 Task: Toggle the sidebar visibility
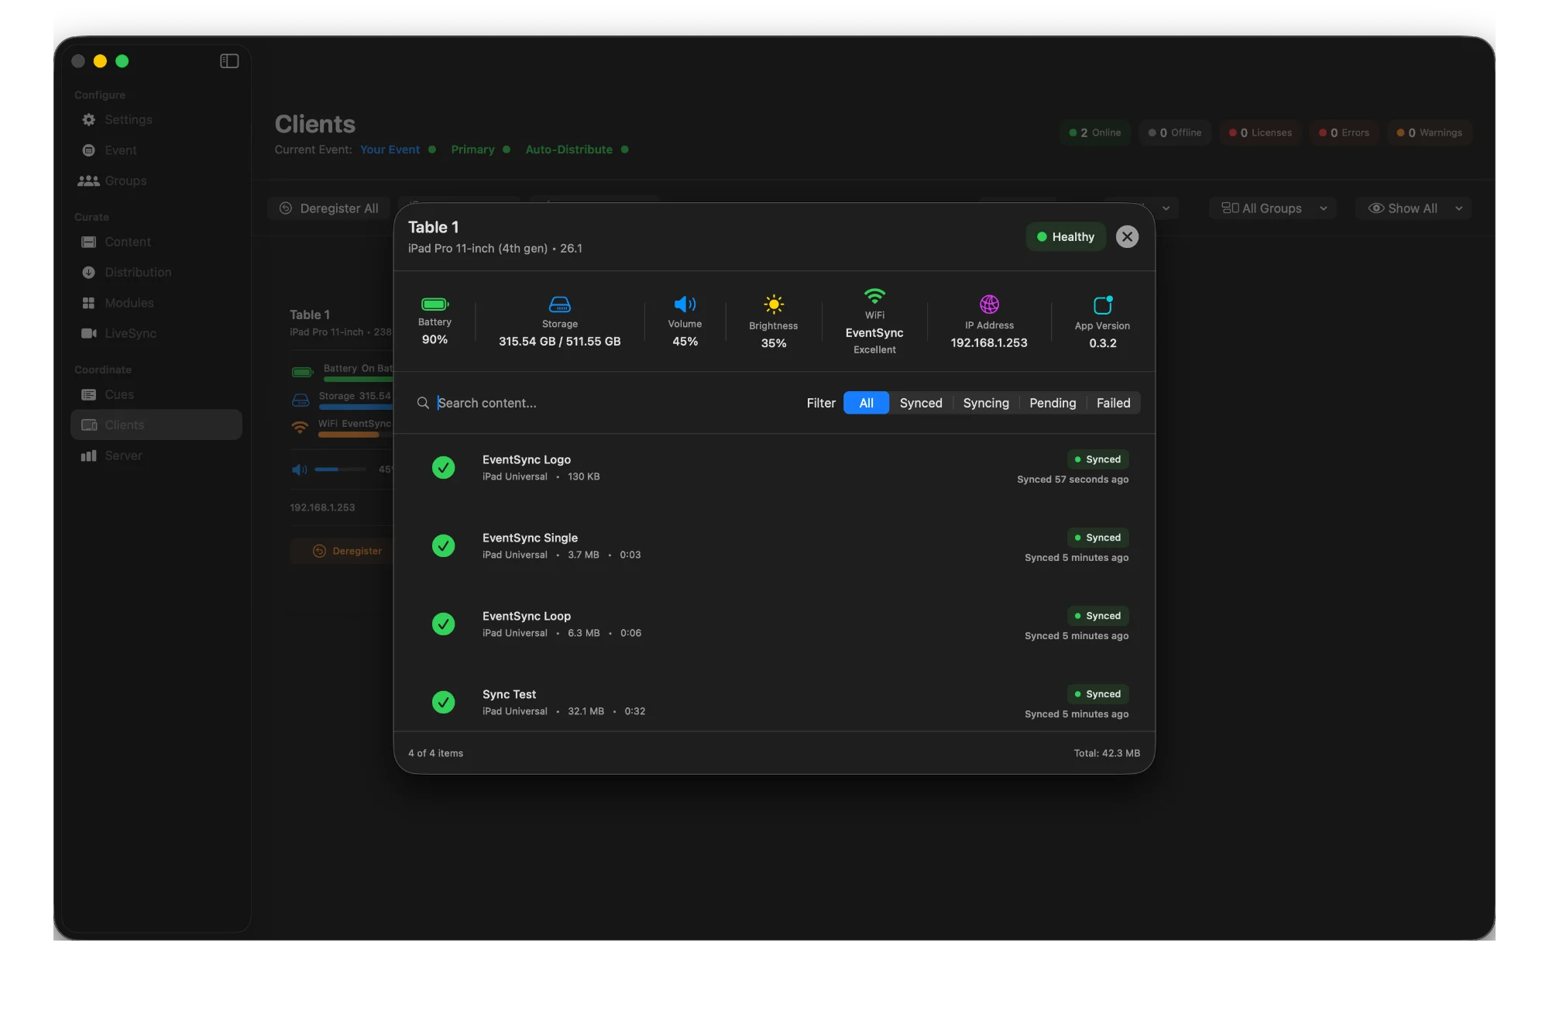pyautogui.click(x=229, y=60)
